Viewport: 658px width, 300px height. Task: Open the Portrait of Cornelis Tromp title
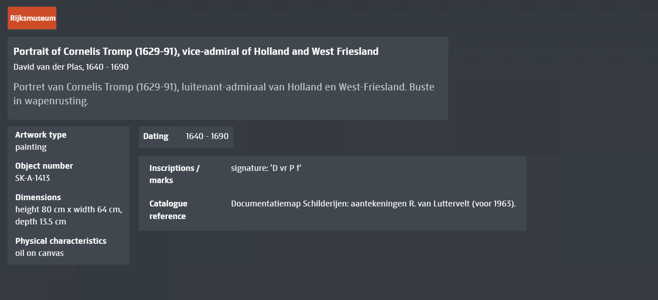[196, 51]
